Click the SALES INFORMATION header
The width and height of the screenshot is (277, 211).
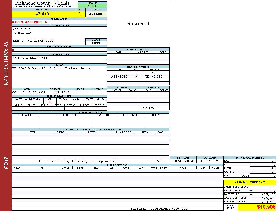(x=138, y=49)
